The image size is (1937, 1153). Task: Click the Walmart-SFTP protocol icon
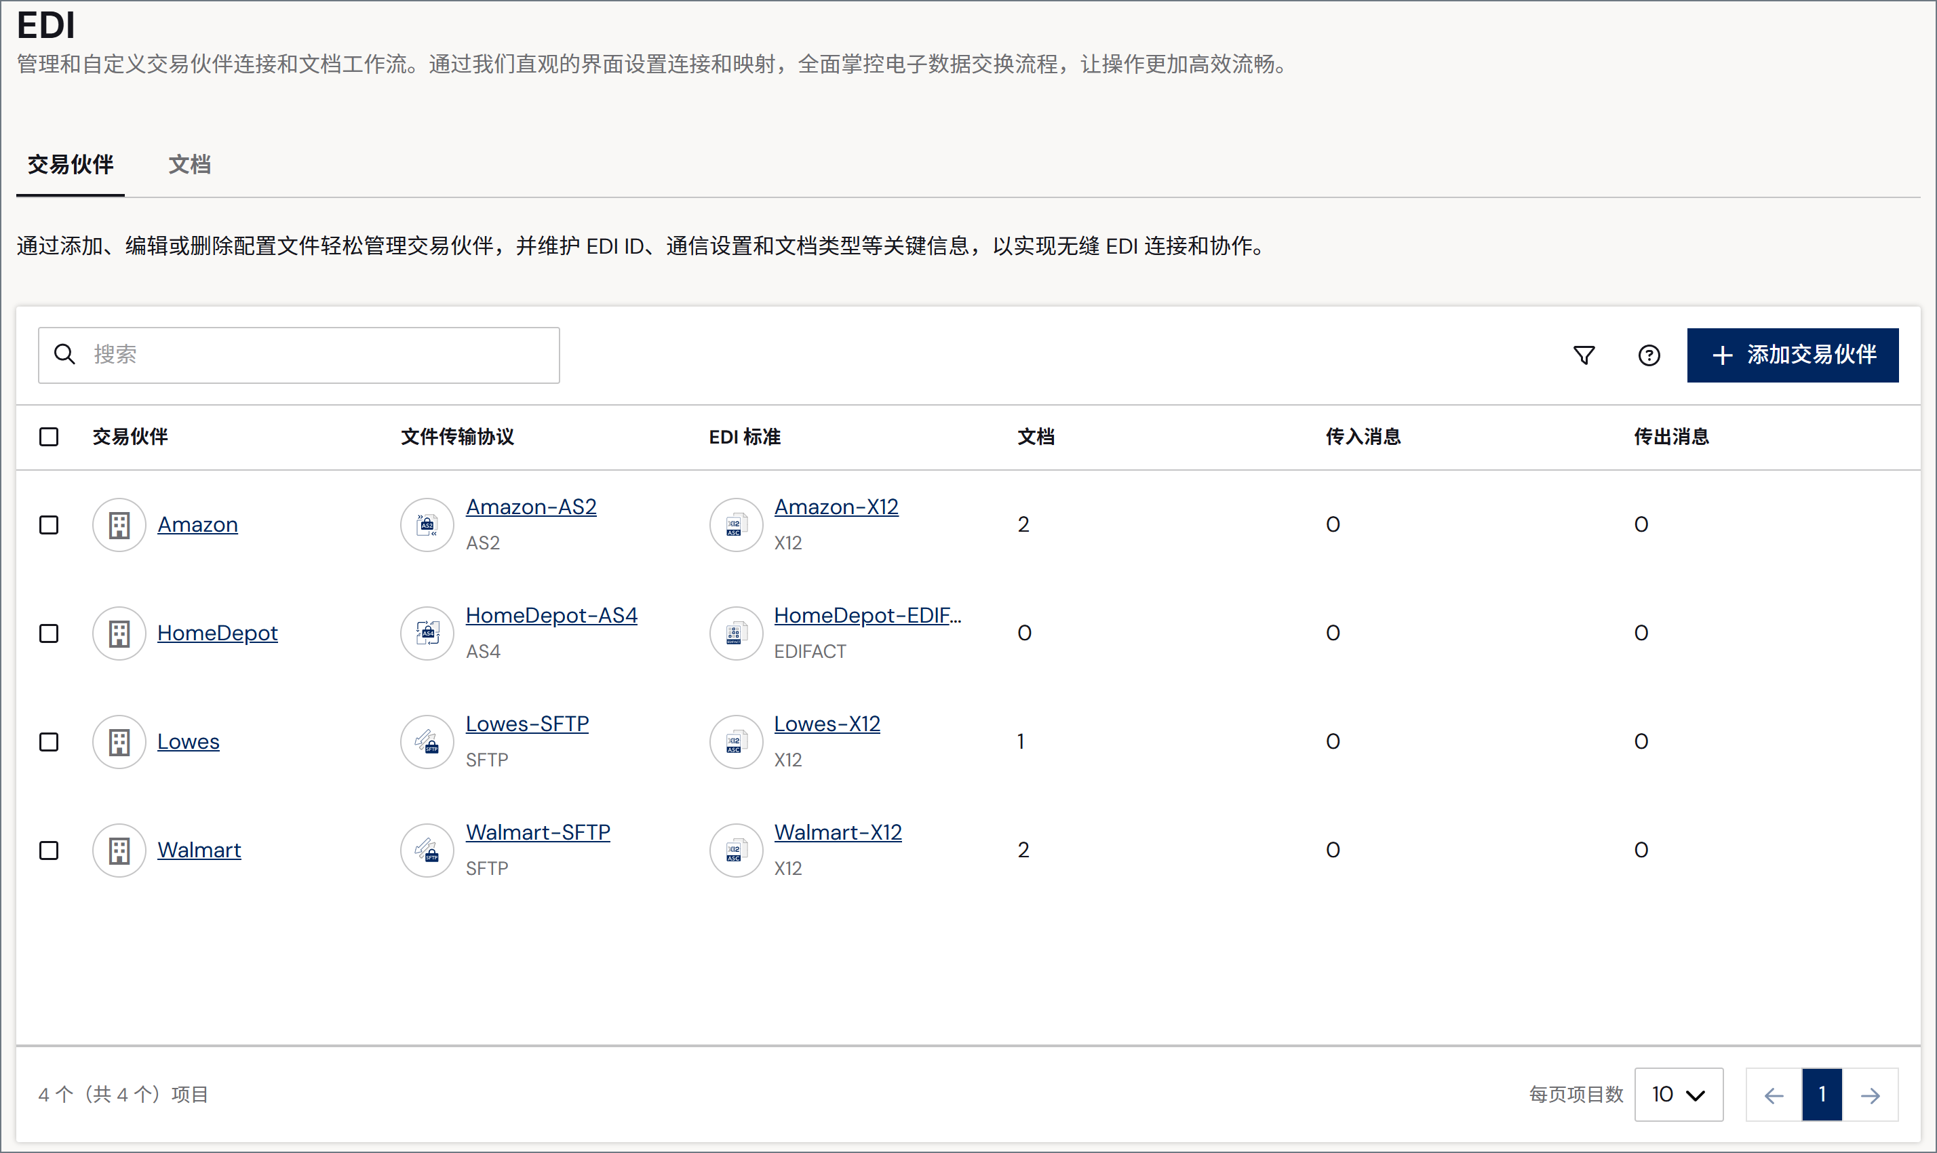click(x=427, y=850)
